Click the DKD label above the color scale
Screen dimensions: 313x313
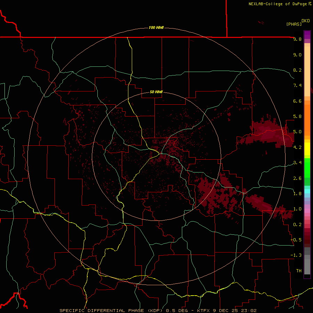[306, 21]
